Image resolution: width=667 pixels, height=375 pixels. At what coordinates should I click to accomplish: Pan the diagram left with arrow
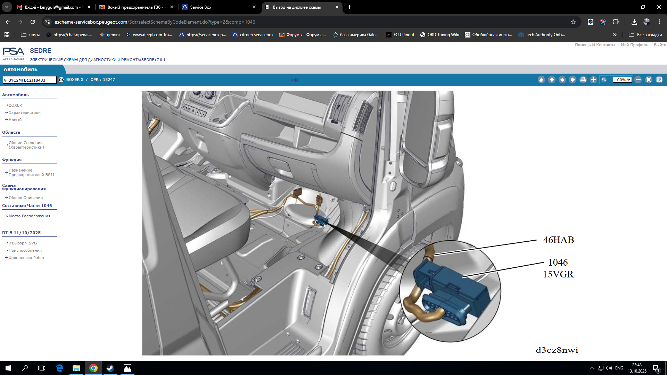coord(562,80)
